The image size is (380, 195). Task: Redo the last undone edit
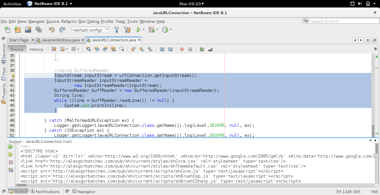(62, 30)
